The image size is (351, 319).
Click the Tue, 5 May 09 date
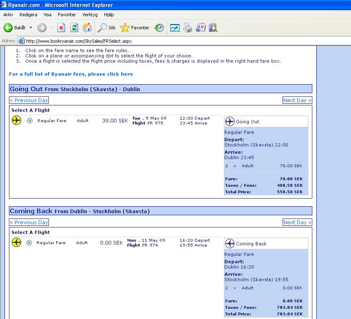point(149,118)
